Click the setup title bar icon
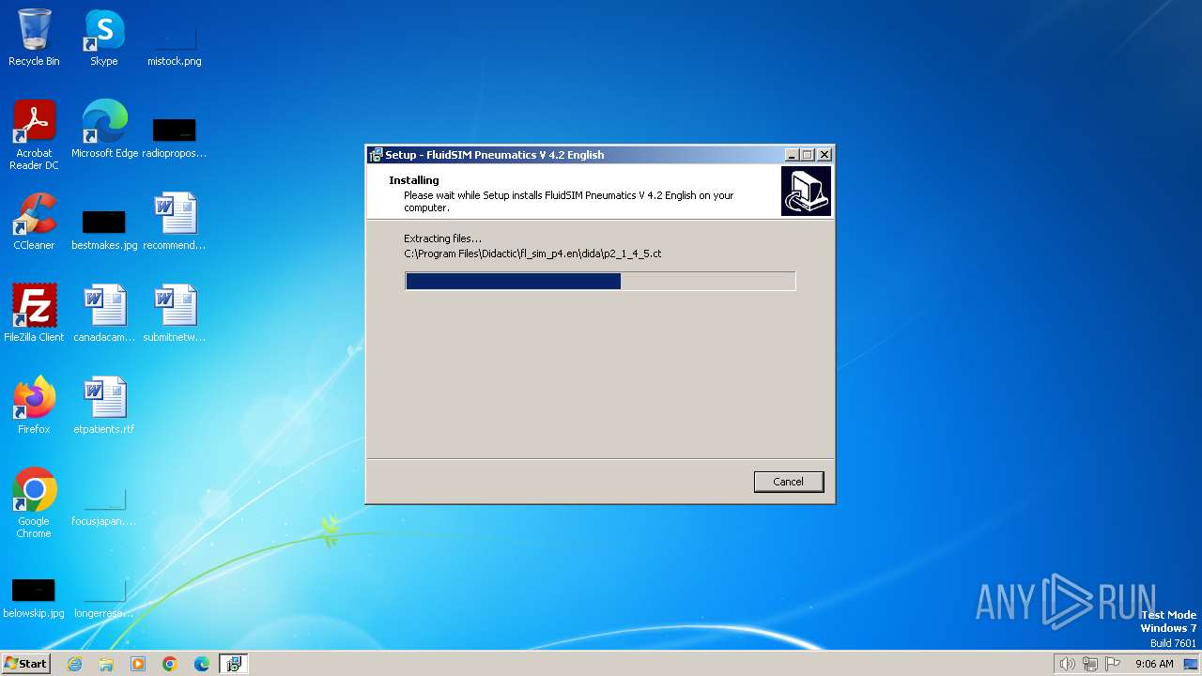The image size is (1202, 676). point(376,155)
